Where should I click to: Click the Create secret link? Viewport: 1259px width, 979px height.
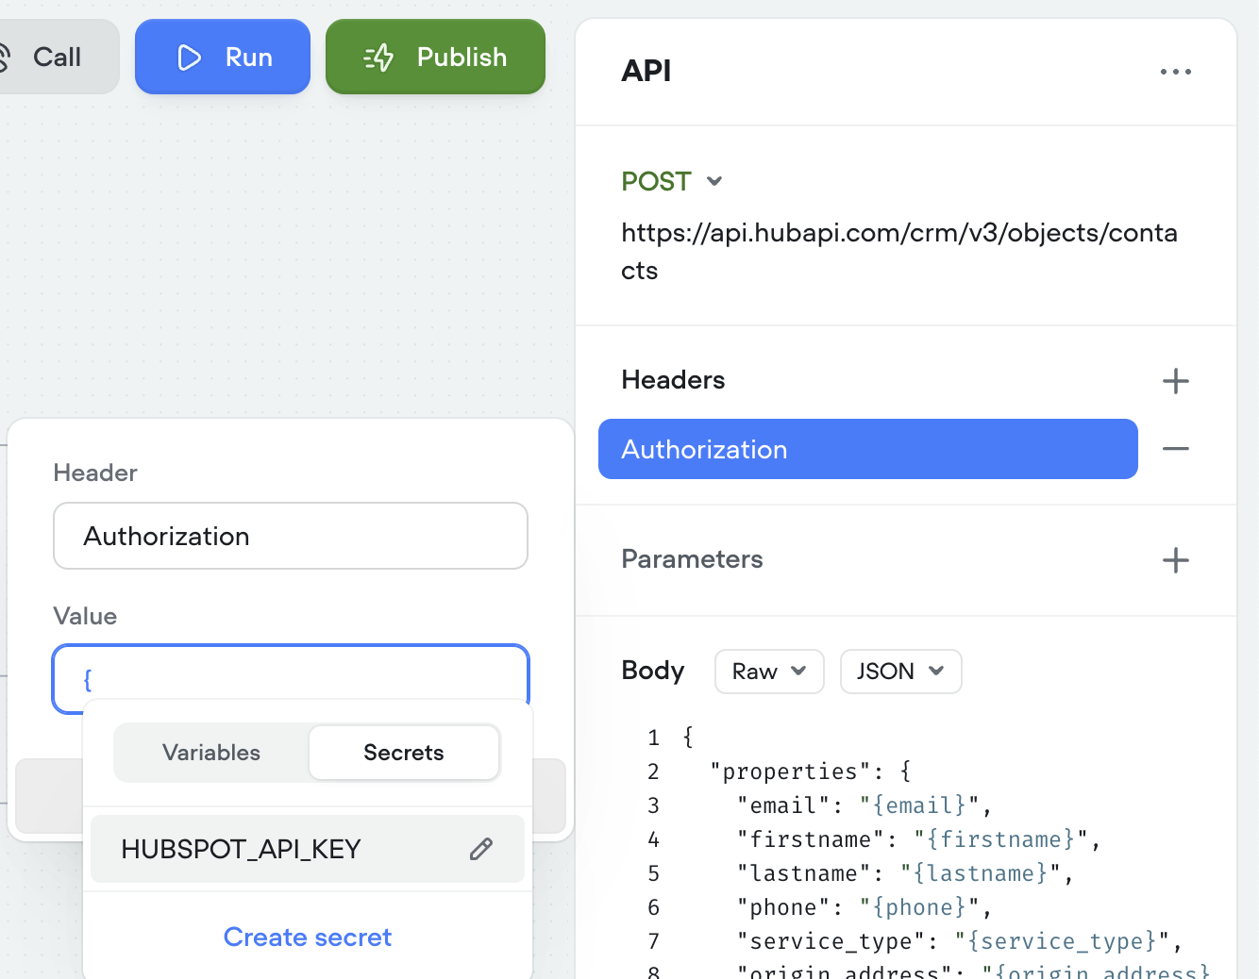[308, 938]
